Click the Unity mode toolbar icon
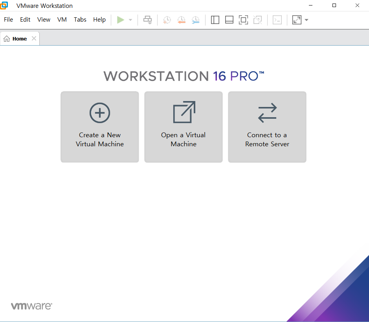The image size is (369, 322). click(x=258, y=20)
